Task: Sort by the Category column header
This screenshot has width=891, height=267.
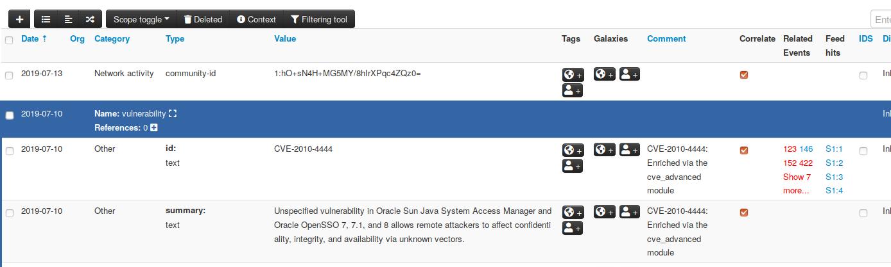Action: [112, 39]
